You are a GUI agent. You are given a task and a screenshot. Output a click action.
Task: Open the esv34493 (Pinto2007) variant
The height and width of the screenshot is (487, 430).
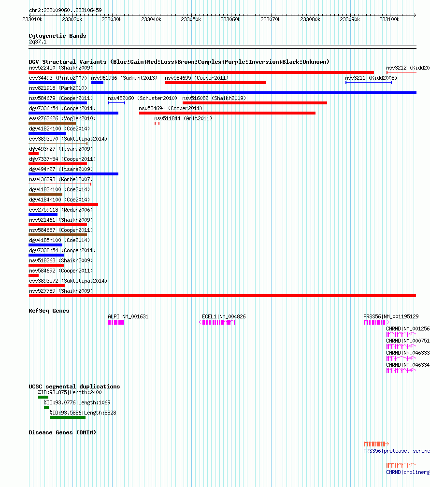pyautogui.click(x=58, y=78)
